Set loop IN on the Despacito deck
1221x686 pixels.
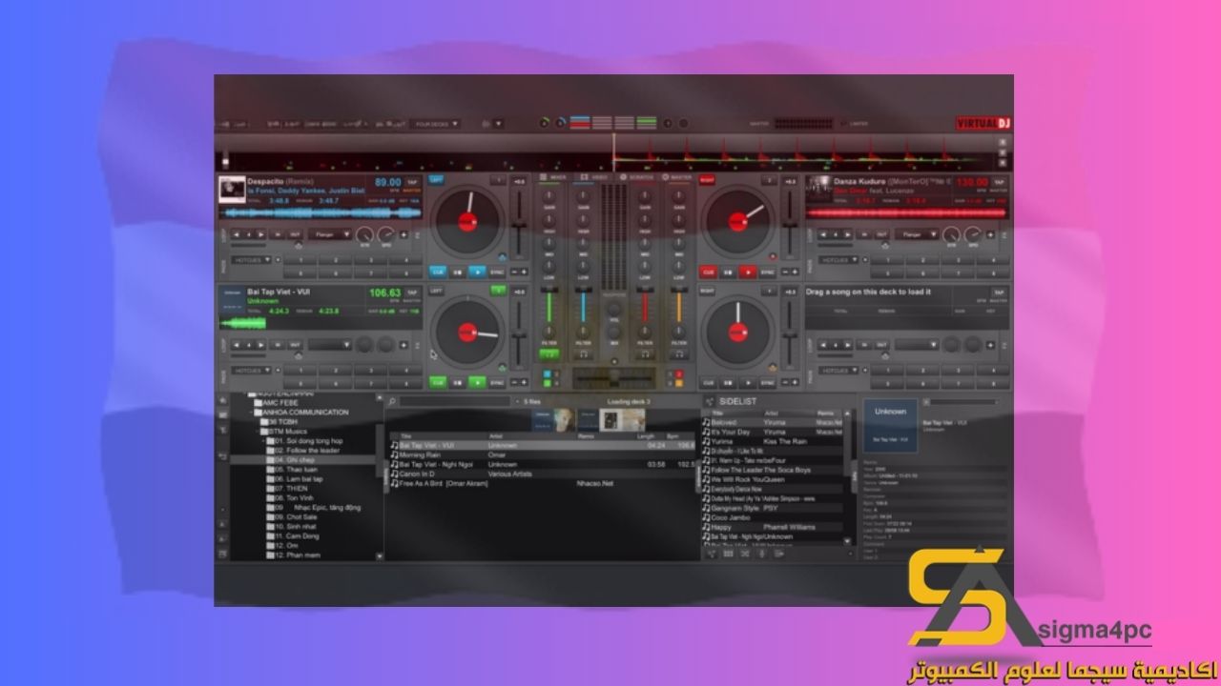point(279,234)
